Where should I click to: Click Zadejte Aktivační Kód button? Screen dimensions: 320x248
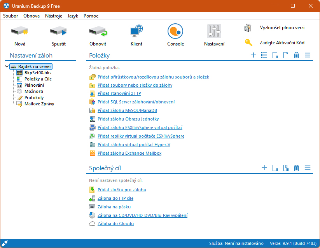282,43
